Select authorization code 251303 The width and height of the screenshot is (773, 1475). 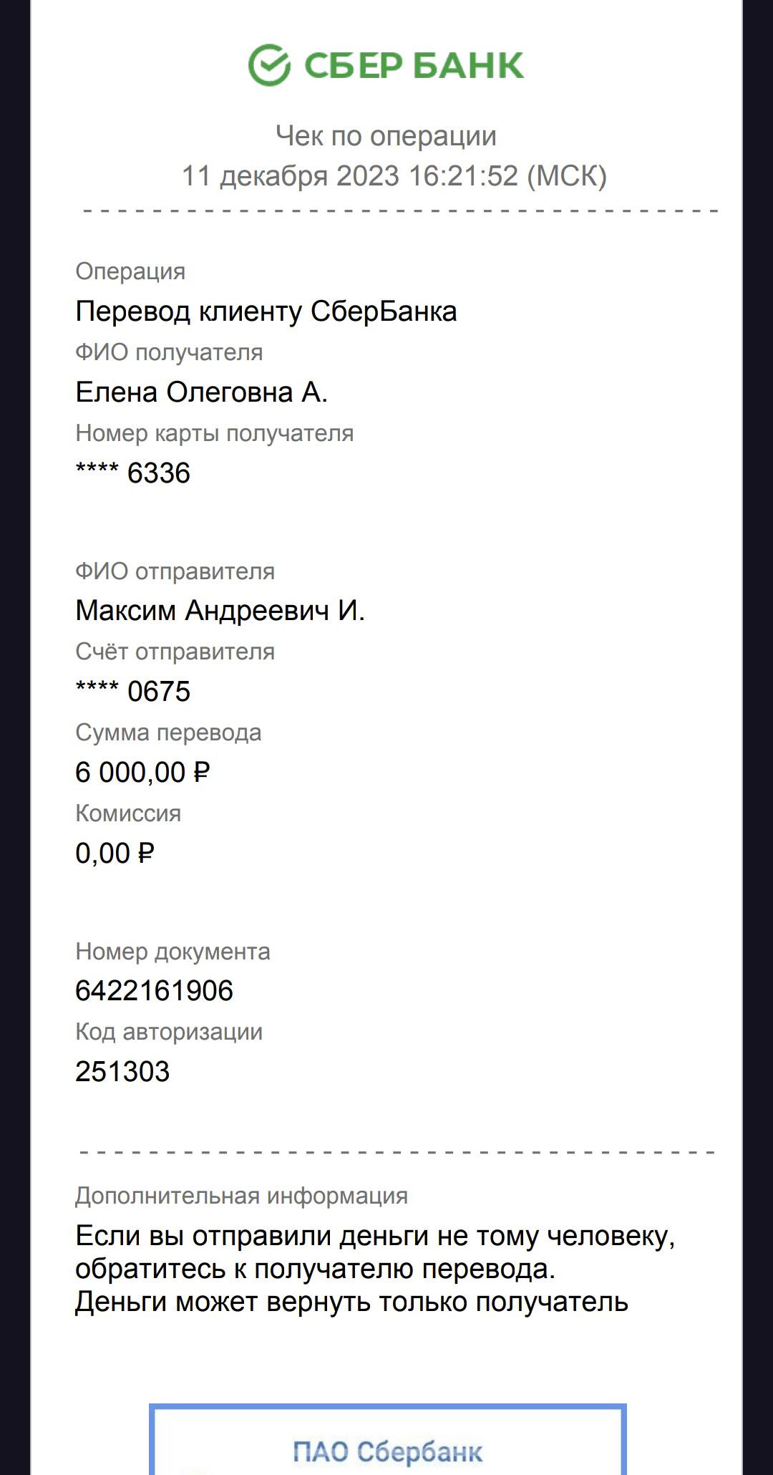tap(122, 1072)
